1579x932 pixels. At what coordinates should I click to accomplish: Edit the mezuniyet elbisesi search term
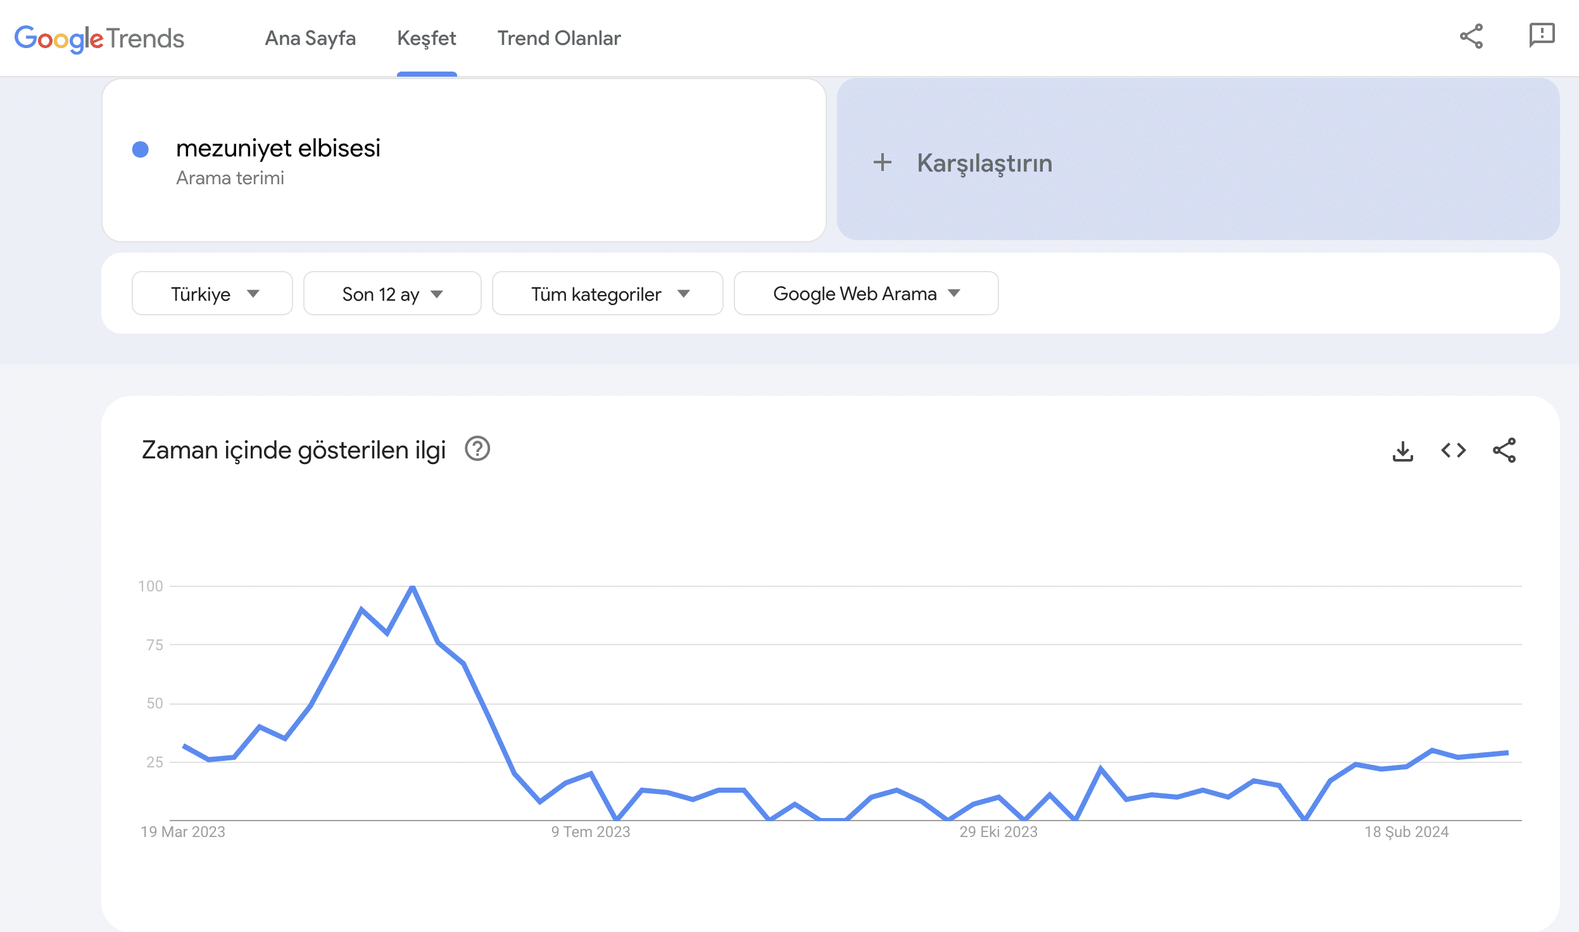pyautogui.click(x=279, y=149)
